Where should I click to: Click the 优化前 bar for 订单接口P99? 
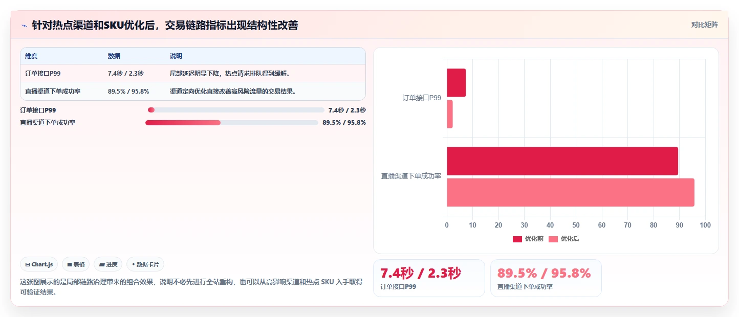(456, 83)
